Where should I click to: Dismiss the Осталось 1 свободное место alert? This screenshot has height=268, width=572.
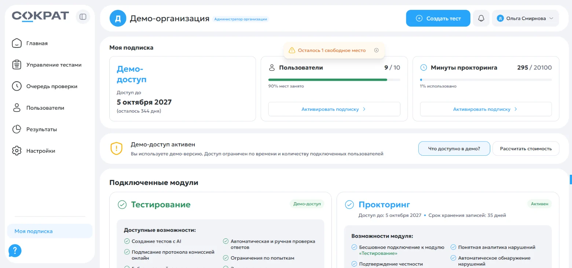pyautogui.click(x=376, y=50)
